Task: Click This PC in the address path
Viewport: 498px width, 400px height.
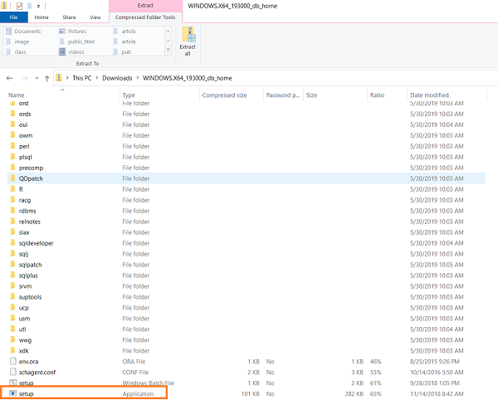Action: [82, 78]
